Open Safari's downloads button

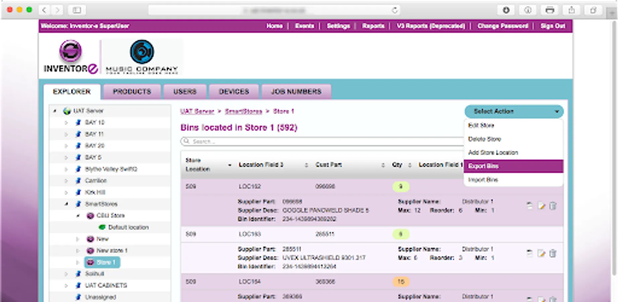506,10
